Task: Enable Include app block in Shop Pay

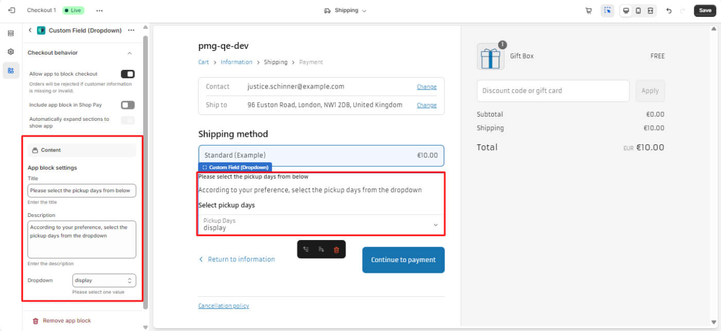Action: coord(127,105)
